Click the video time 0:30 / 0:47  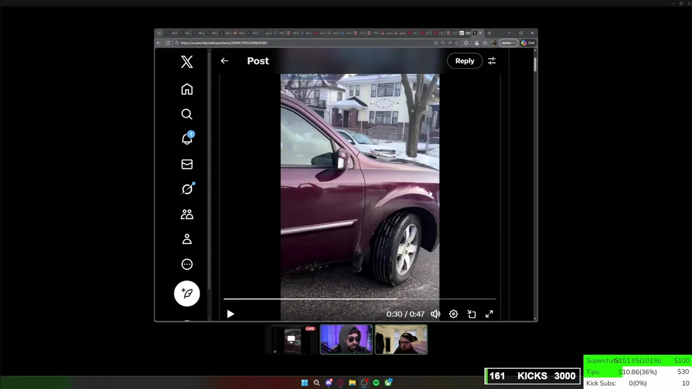[x=405, y=314]
